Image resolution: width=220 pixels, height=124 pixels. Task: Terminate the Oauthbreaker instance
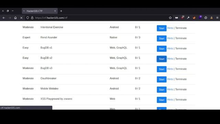(181, 79)
